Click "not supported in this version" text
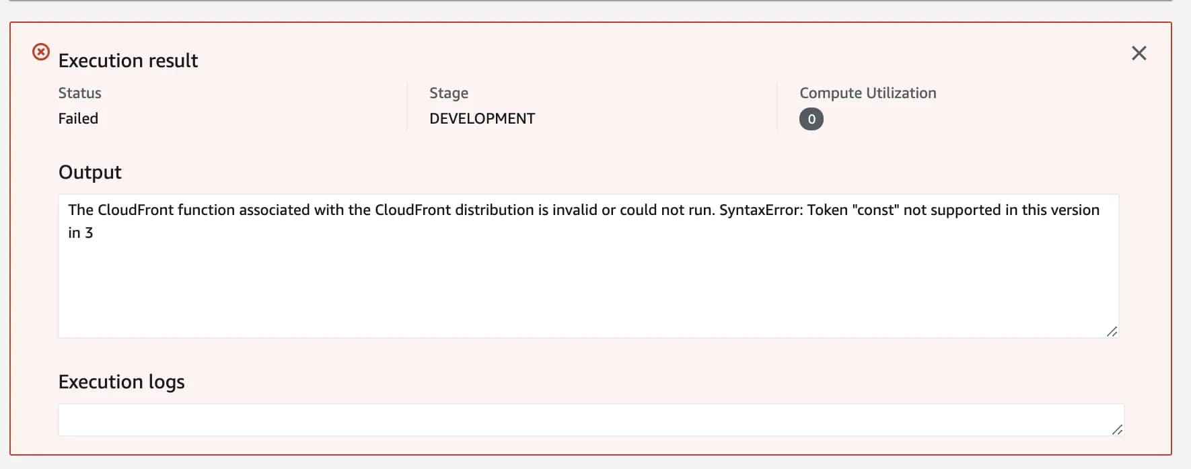The height and width of the screenshot is (469, 1191). (x=1001, y=210)
